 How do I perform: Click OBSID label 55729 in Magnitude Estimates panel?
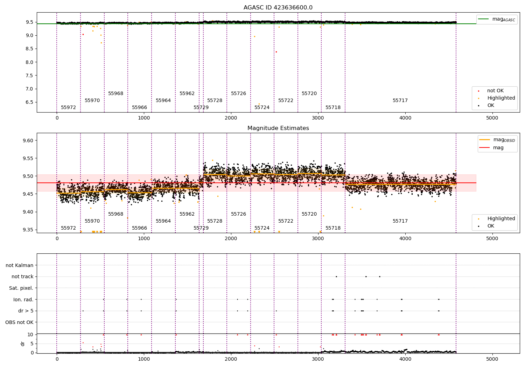(201, 228)
